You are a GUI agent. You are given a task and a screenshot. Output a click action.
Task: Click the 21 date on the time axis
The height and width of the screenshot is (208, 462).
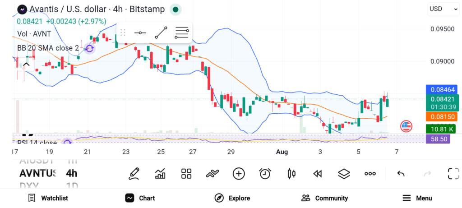point(87,152)
